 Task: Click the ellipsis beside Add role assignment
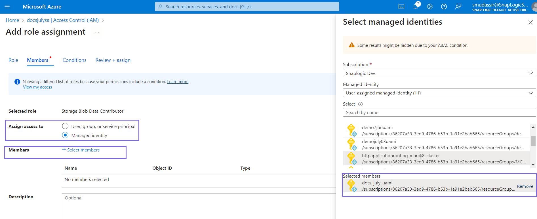point(97,32)
